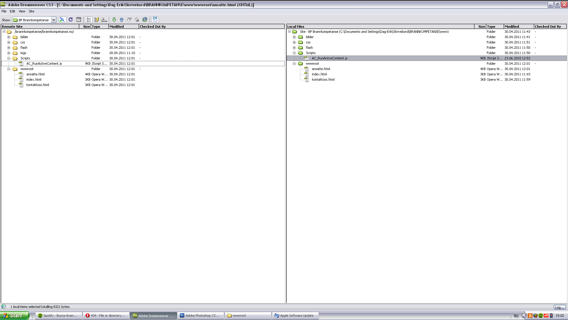
Task: Expand the local css folder
Action: [294, 42]
